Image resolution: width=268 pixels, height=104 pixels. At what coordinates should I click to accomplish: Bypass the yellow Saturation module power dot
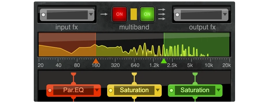(111, 90)
